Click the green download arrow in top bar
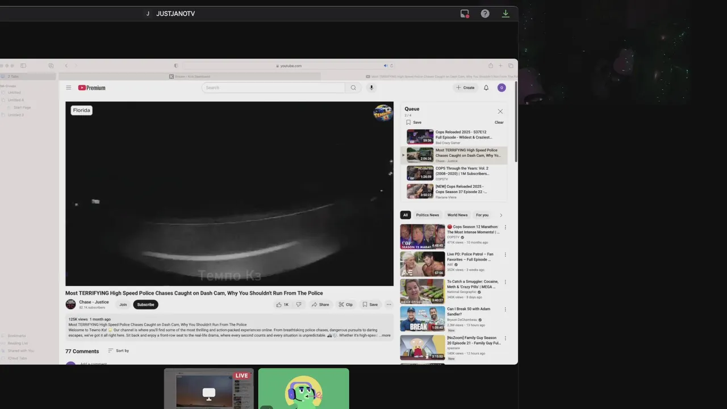This screenshot has height=409, width=727. [x=505, y=14]
